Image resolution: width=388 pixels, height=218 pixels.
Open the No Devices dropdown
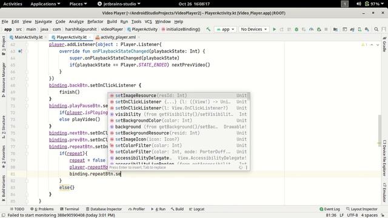[x=253, y=29]
